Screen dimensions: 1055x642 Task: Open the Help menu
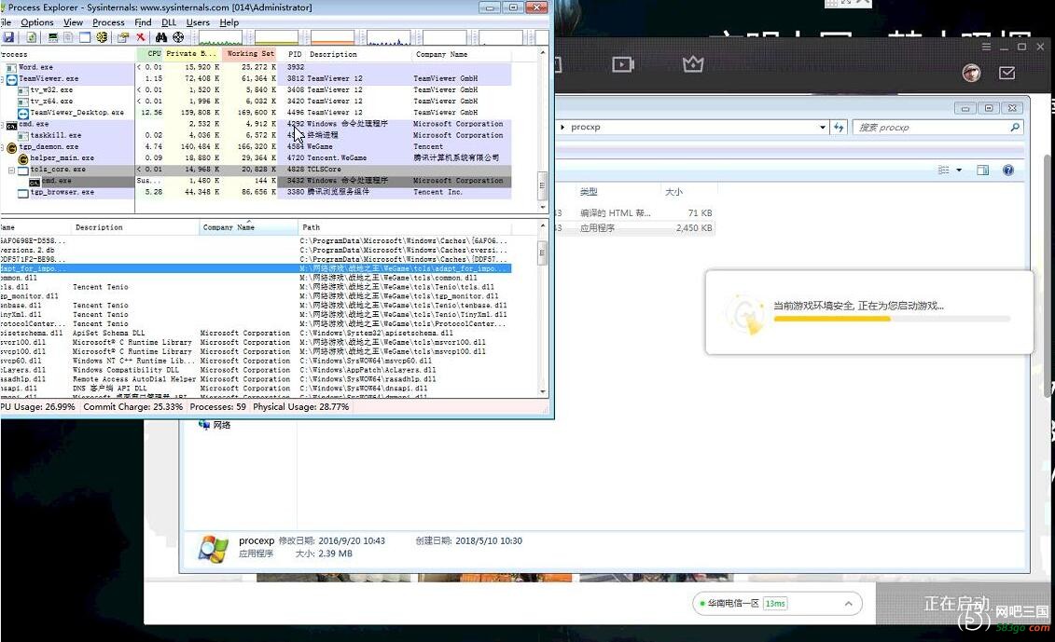point(229,22)
